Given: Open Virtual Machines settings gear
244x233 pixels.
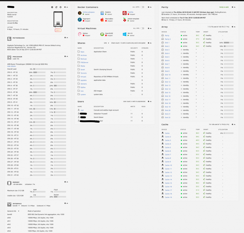Looking at the screenshot, I should coord(148,28).
